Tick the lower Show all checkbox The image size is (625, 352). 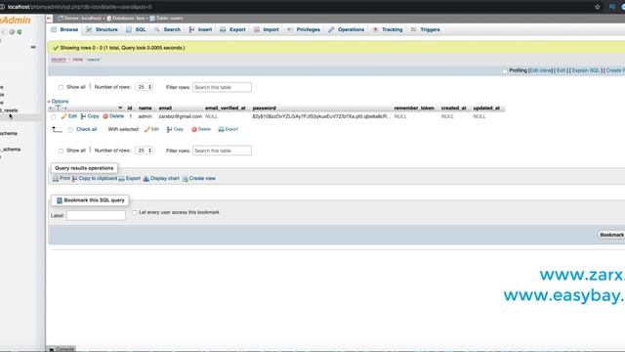tap(61, 151)
